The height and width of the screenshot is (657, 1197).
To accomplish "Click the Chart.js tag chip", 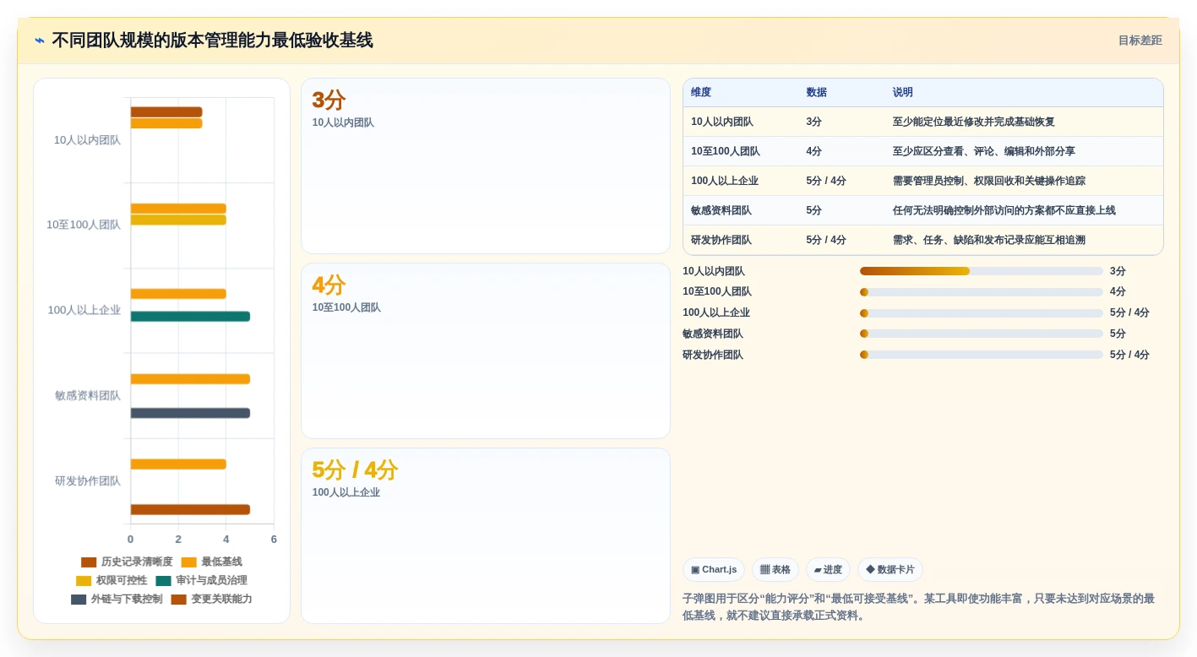I will tap(714, 570).
